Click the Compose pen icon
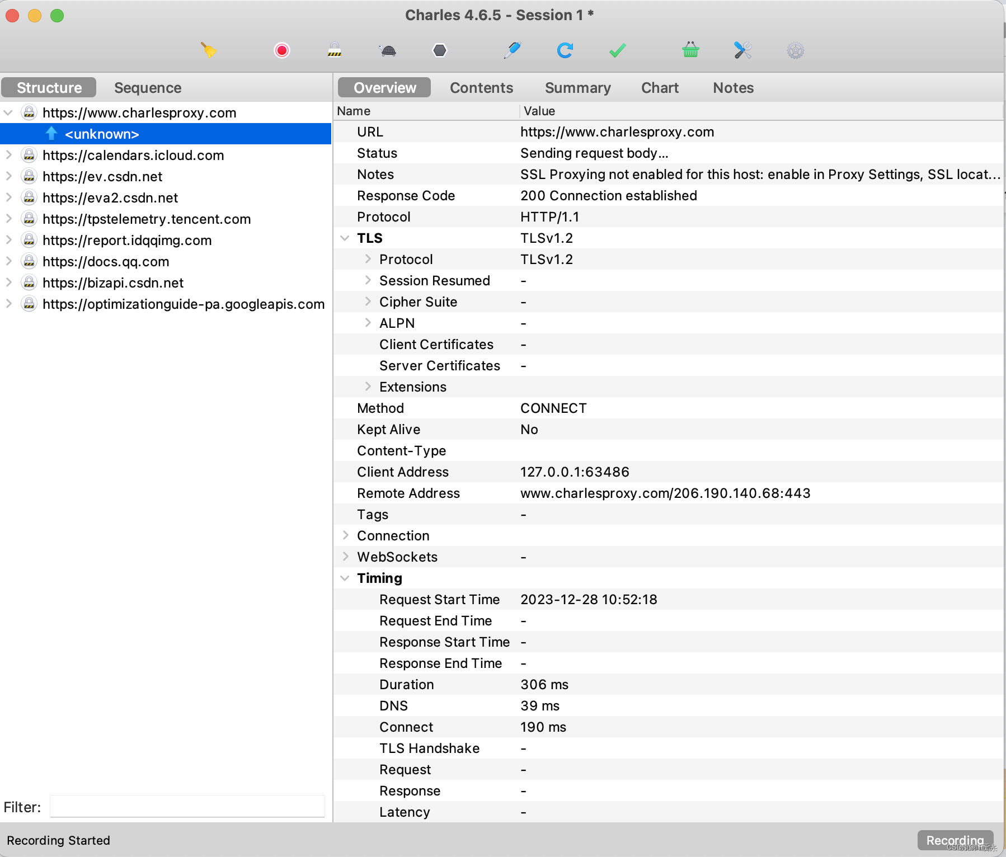 pyautogui.click(x=512, y=50)
